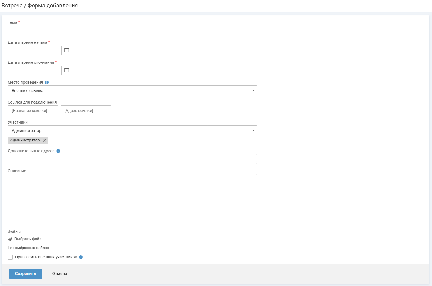Focus the Адрес ссылки field
Screen dimensions: 432x286
pyautogui.click(x=86, y=110)
